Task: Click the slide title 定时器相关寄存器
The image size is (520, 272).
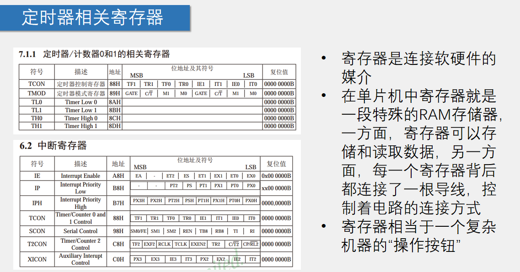Action: coord(92,17)
